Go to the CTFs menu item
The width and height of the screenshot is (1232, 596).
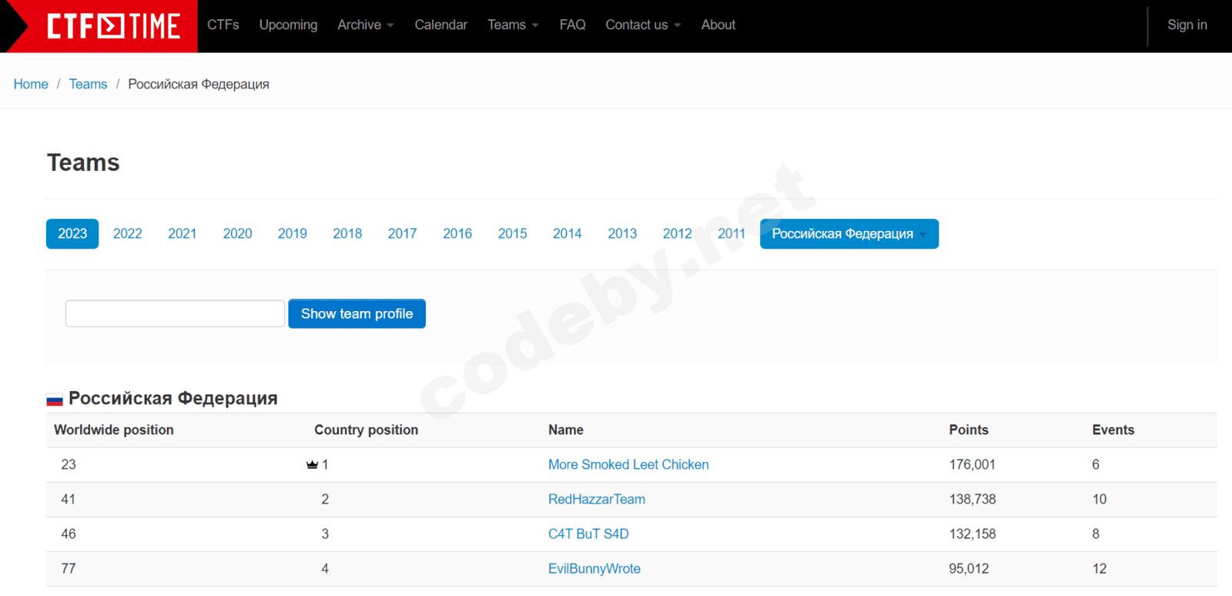pos(223,25)
